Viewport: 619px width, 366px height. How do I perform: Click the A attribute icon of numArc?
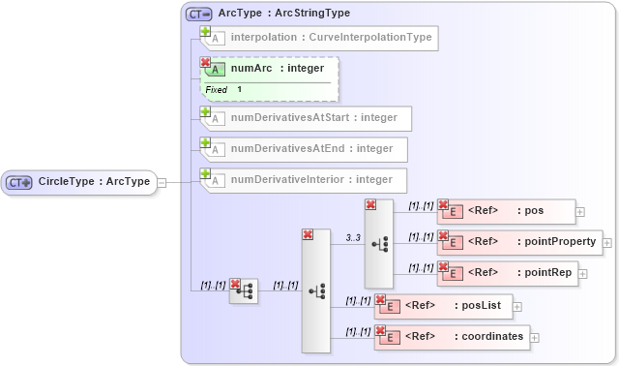tap(216, 70)
